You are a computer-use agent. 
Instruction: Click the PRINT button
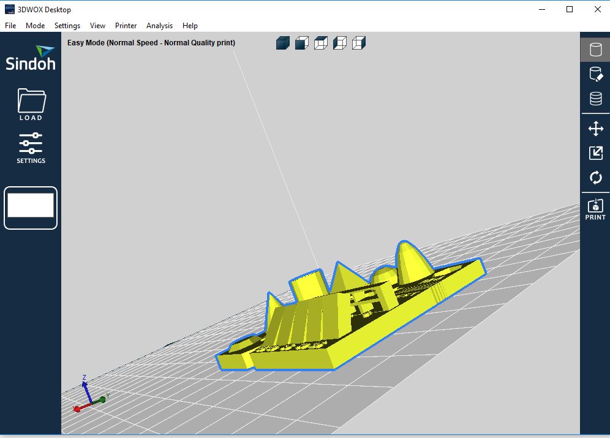tap(595, 210)
